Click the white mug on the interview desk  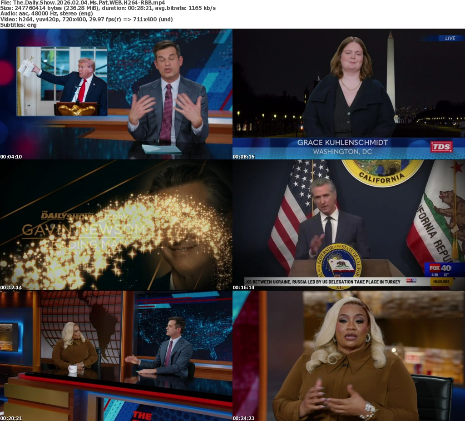[72, 369]
